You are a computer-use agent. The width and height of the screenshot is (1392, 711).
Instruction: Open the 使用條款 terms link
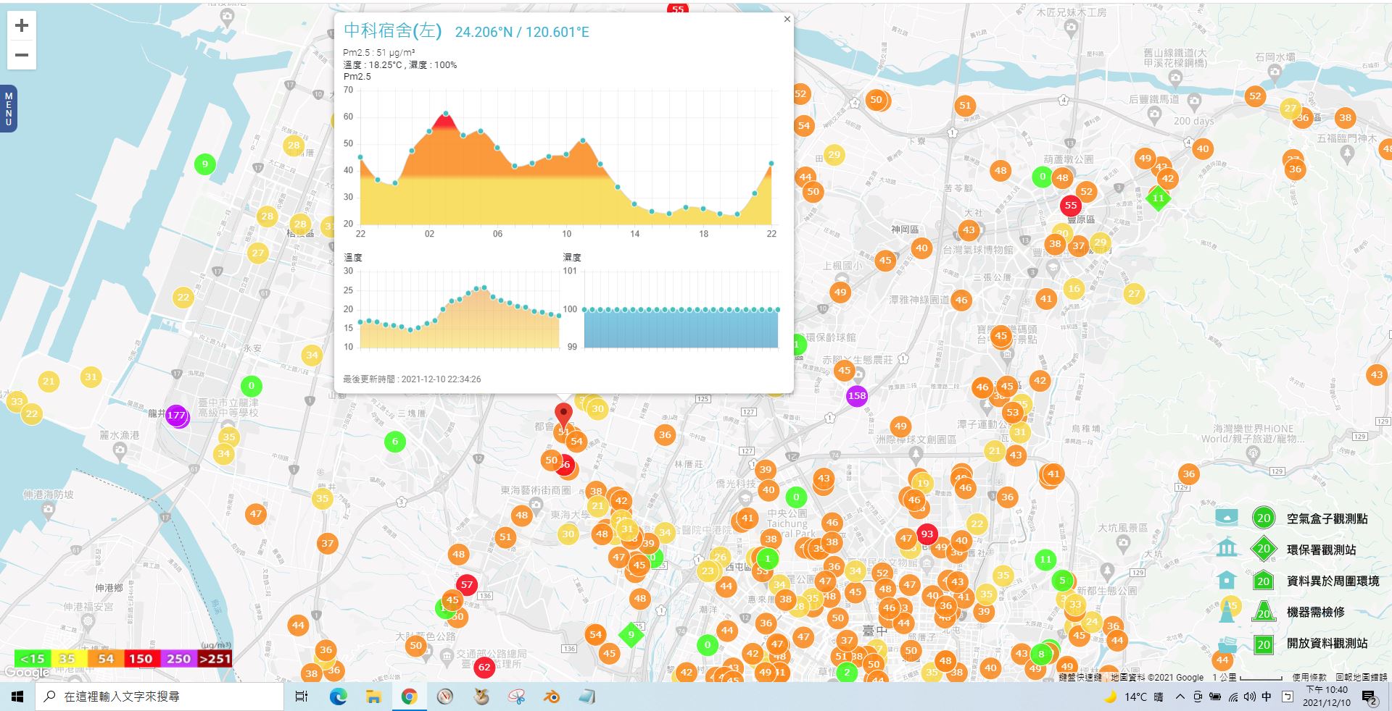[x=1309, y=677]
